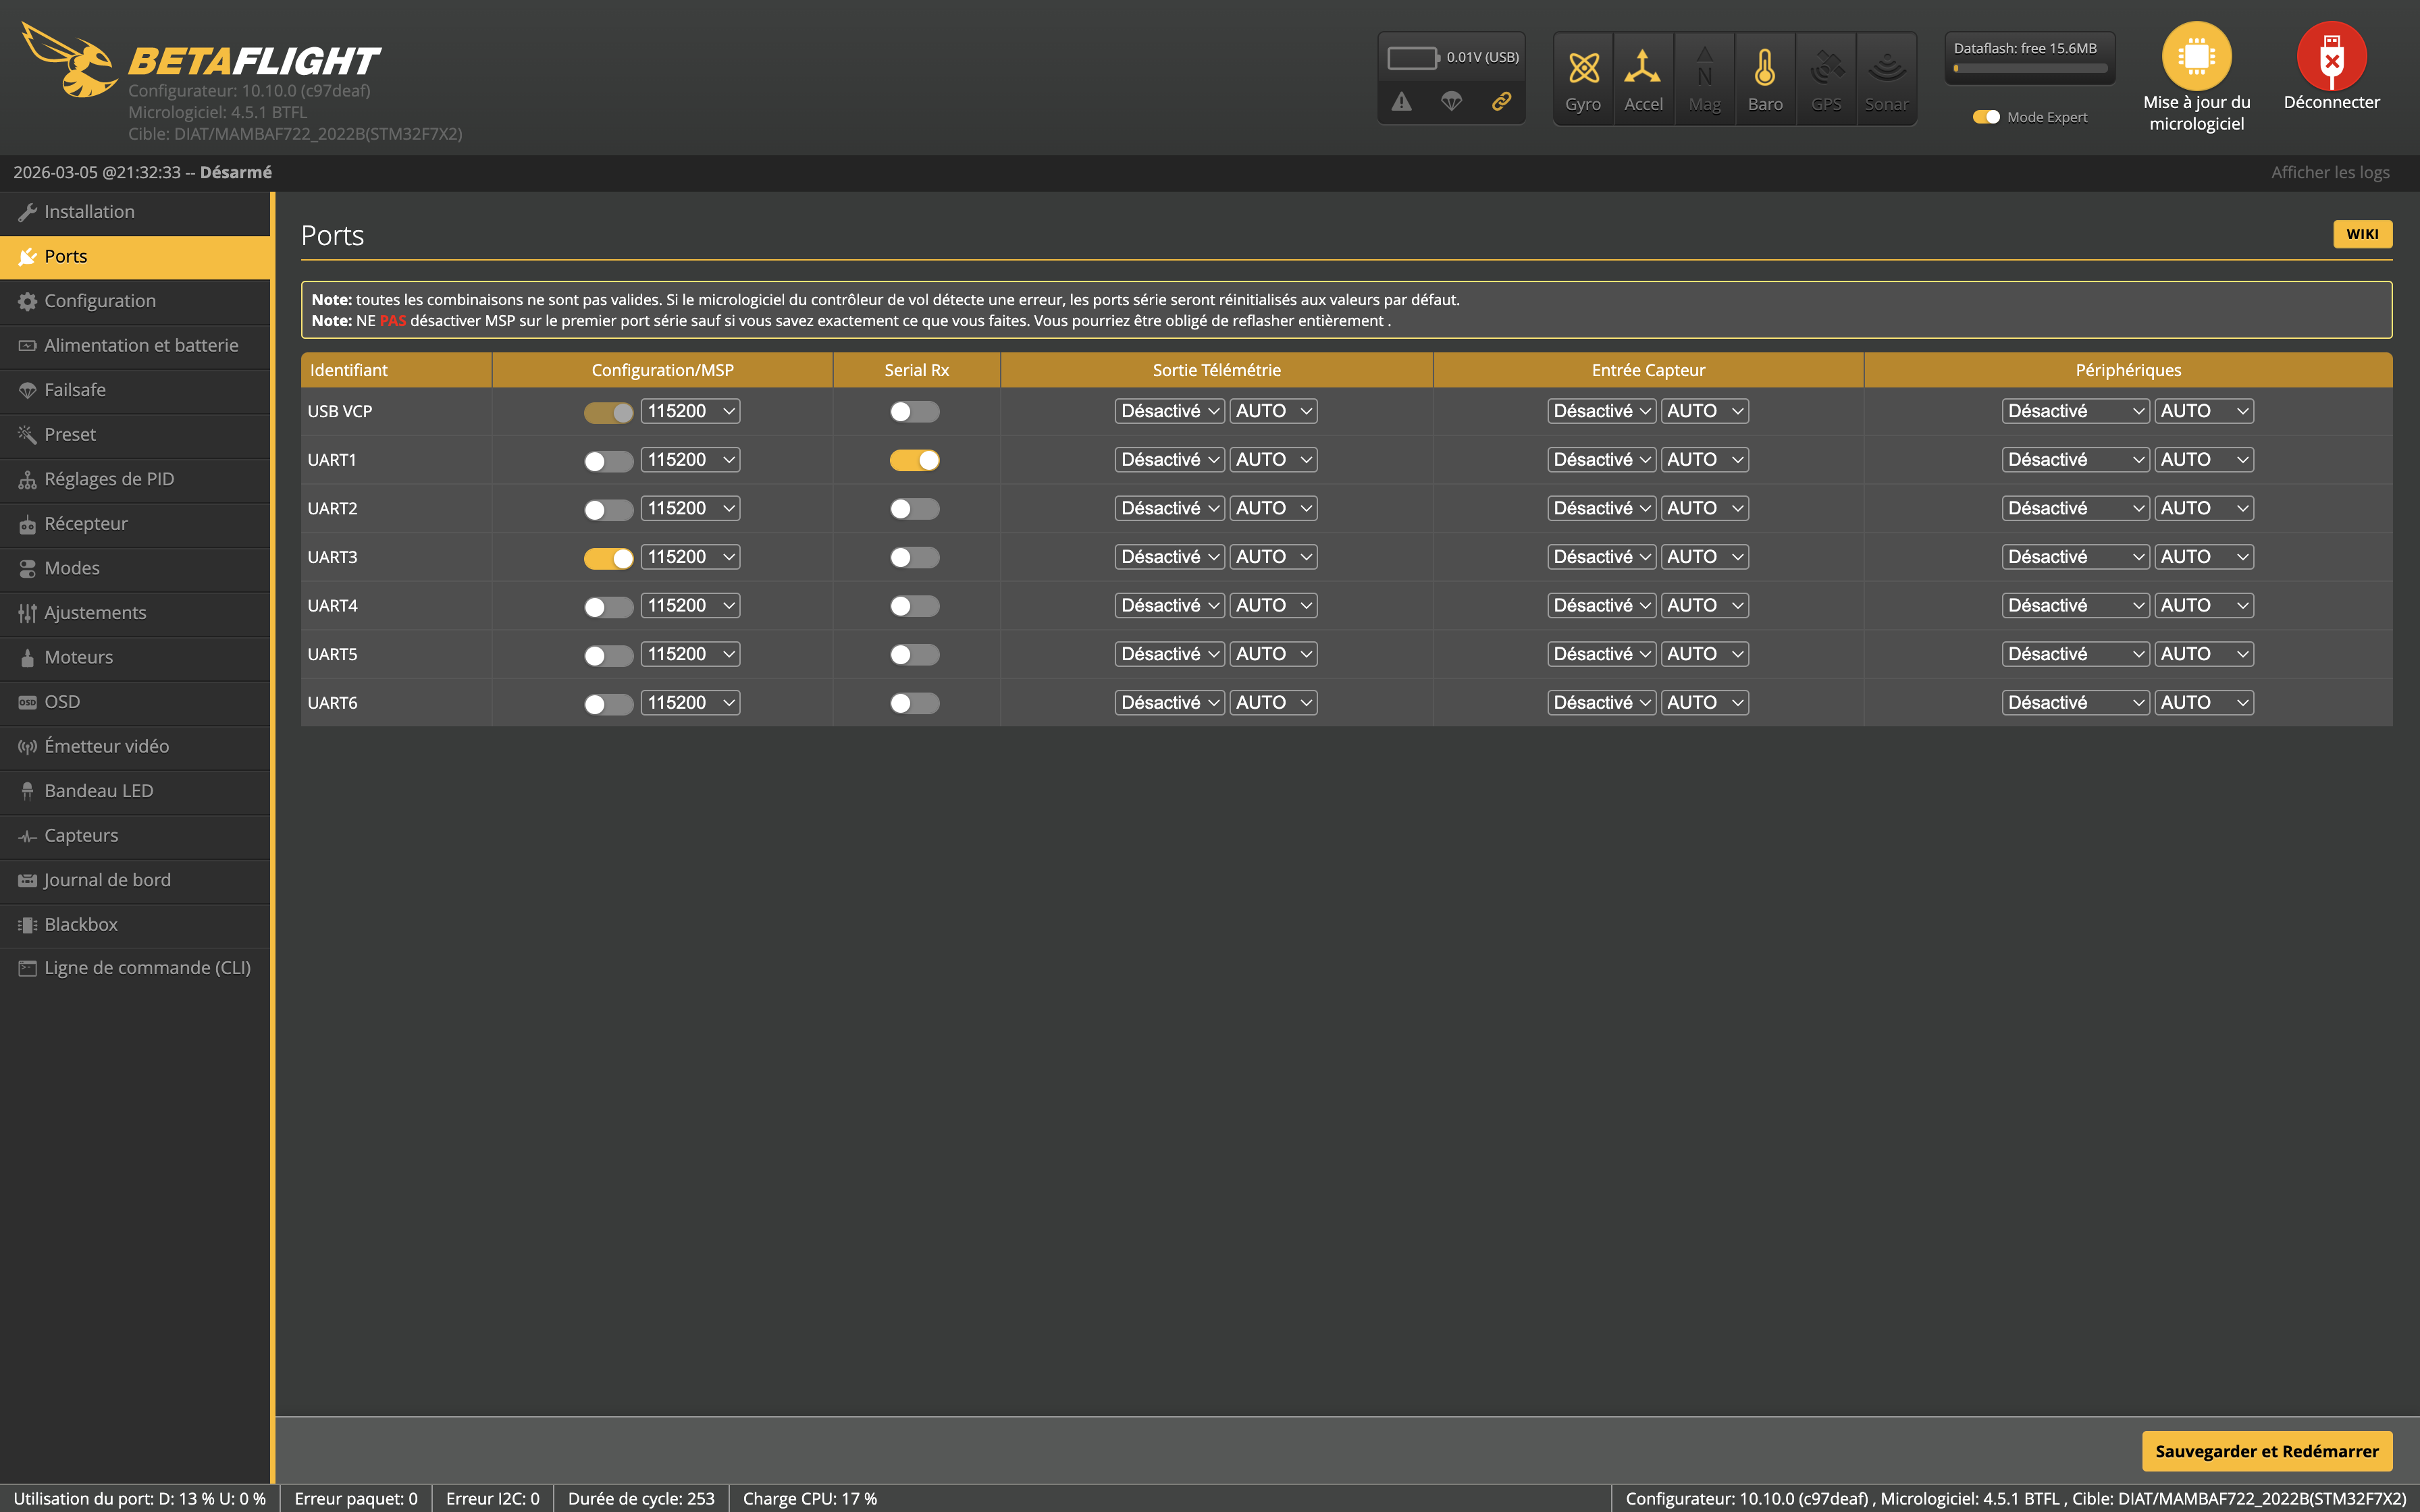Click the Baro thermometer icon
2420x1512 pixels.
point(1765,69)
